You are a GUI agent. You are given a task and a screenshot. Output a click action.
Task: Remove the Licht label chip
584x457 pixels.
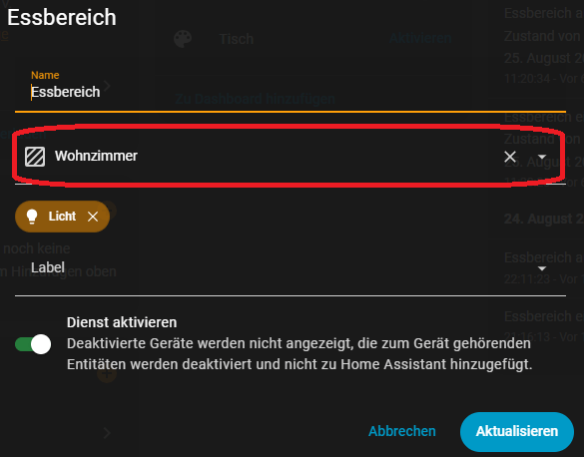tap(93, 217)
